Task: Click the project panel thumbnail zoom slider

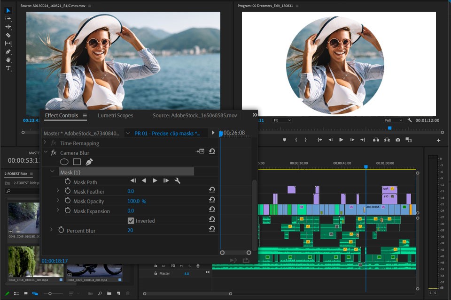Action: pyautogui.click(x=50, y=293)
